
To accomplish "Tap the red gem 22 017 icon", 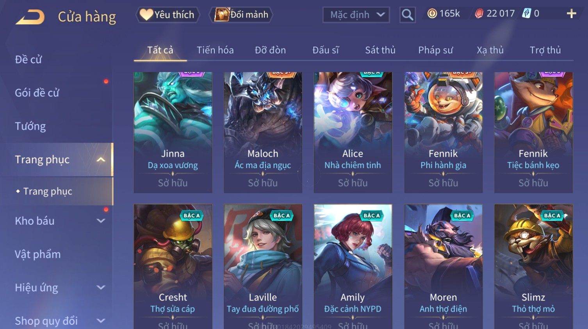I will tap(479, 14).
